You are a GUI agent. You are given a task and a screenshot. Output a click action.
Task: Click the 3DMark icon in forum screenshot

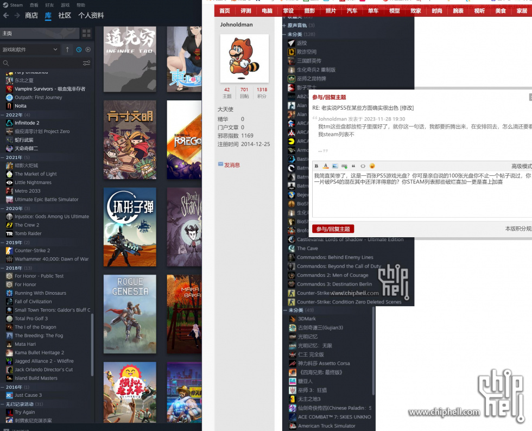pos(293,319)
